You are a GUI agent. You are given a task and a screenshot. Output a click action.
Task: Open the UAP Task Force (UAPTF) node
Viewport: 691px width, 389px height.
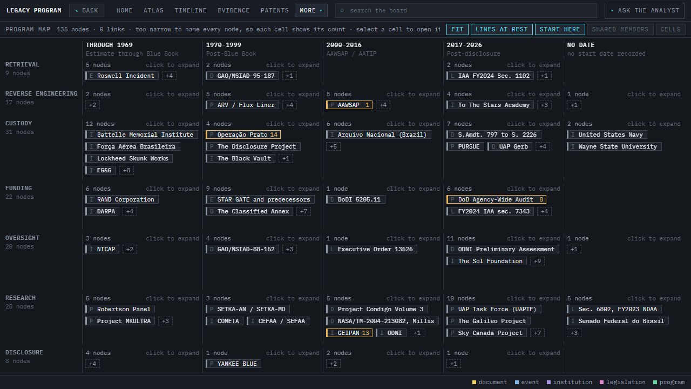494,309
